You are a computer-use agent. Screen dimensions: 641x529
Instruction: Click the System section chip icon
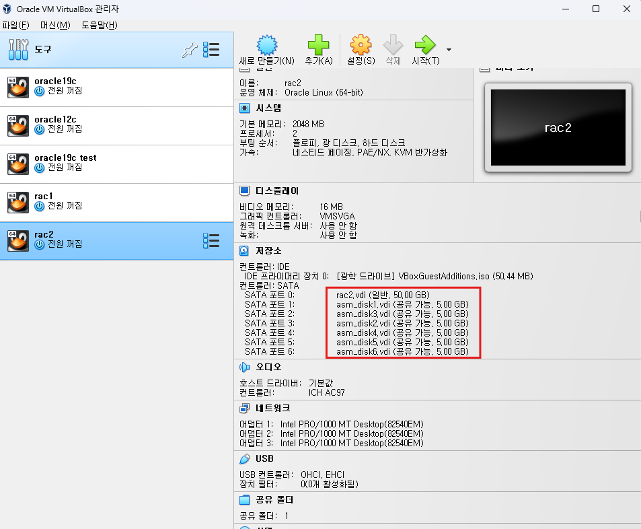pos(244,108)
